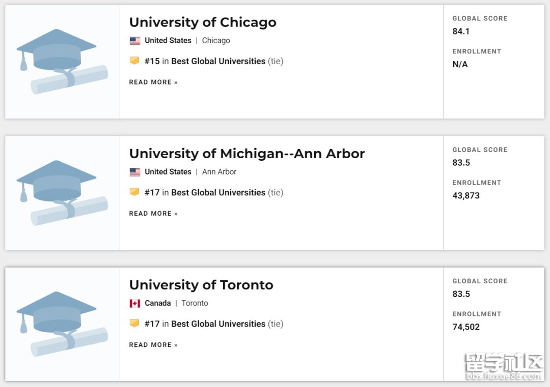Open the University of Toronto title link
Image resolution: width=550 pixels, height=387 pixels.
coord(201,285)
